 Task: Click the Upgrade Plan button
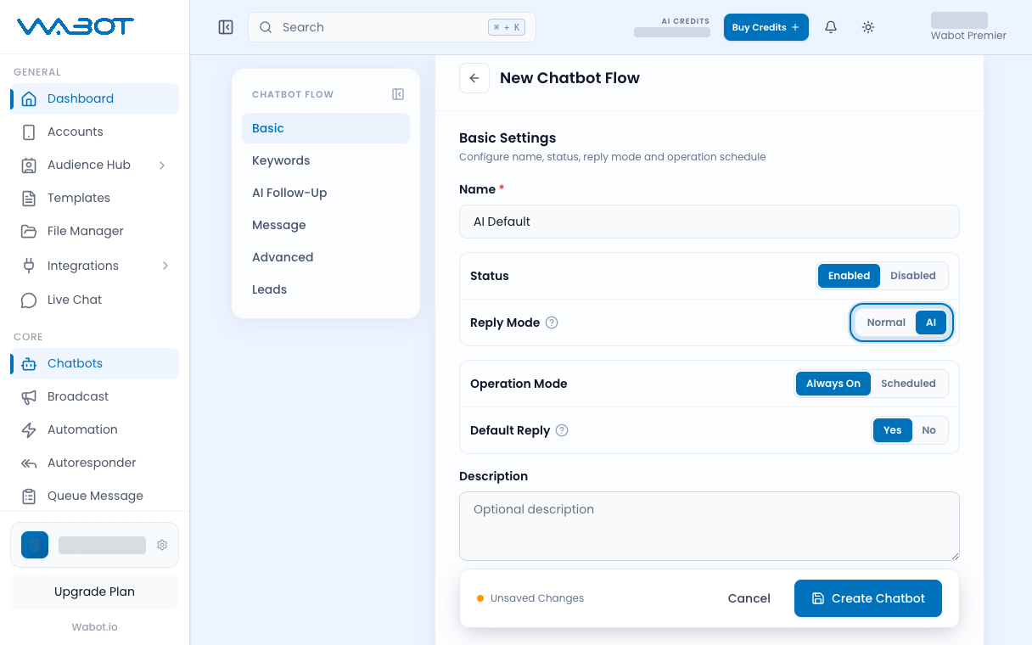(94, 592)
